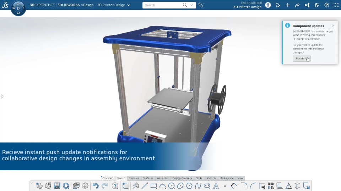Click the Update All button

[302, 58]
